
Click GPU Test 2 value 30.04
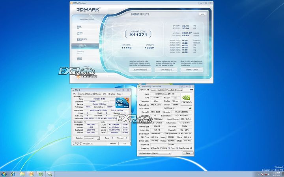[x=185, y=28]
